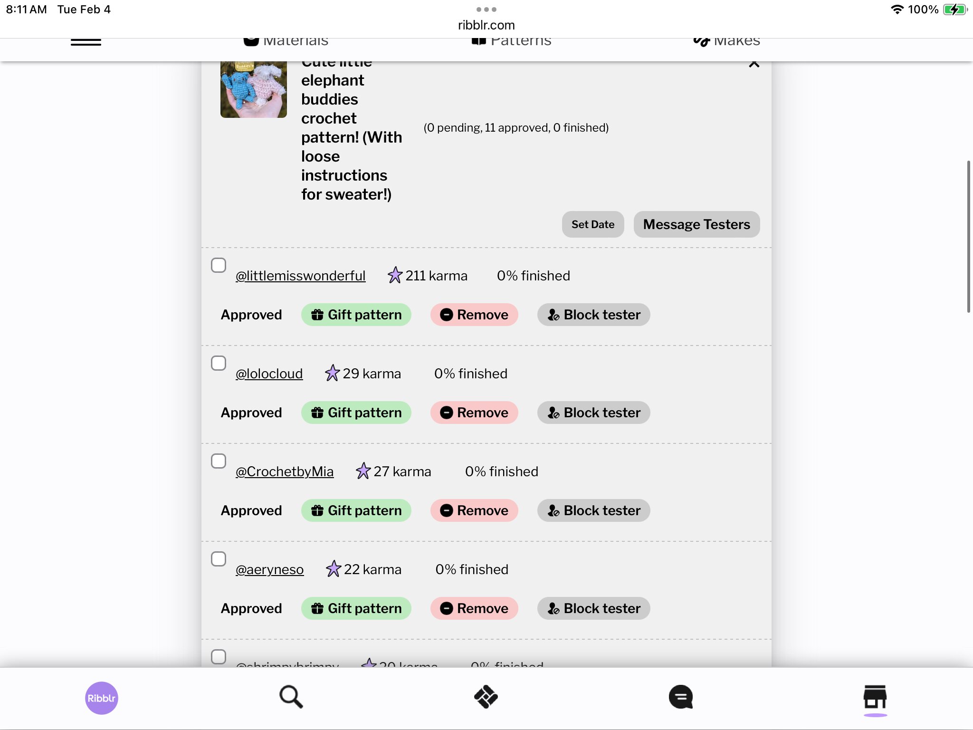Tap the center diamond pattern icon
The height and width of the screenshot is (730, 973).
pos(486,697)
